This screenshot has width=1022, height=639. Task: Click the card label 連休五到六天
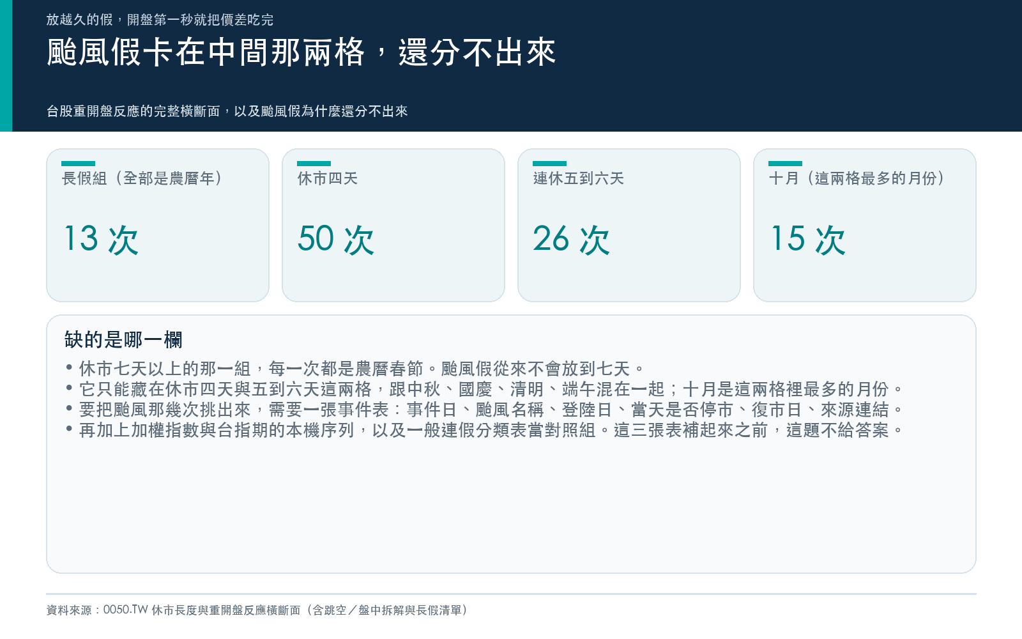[x=579, y=178]
